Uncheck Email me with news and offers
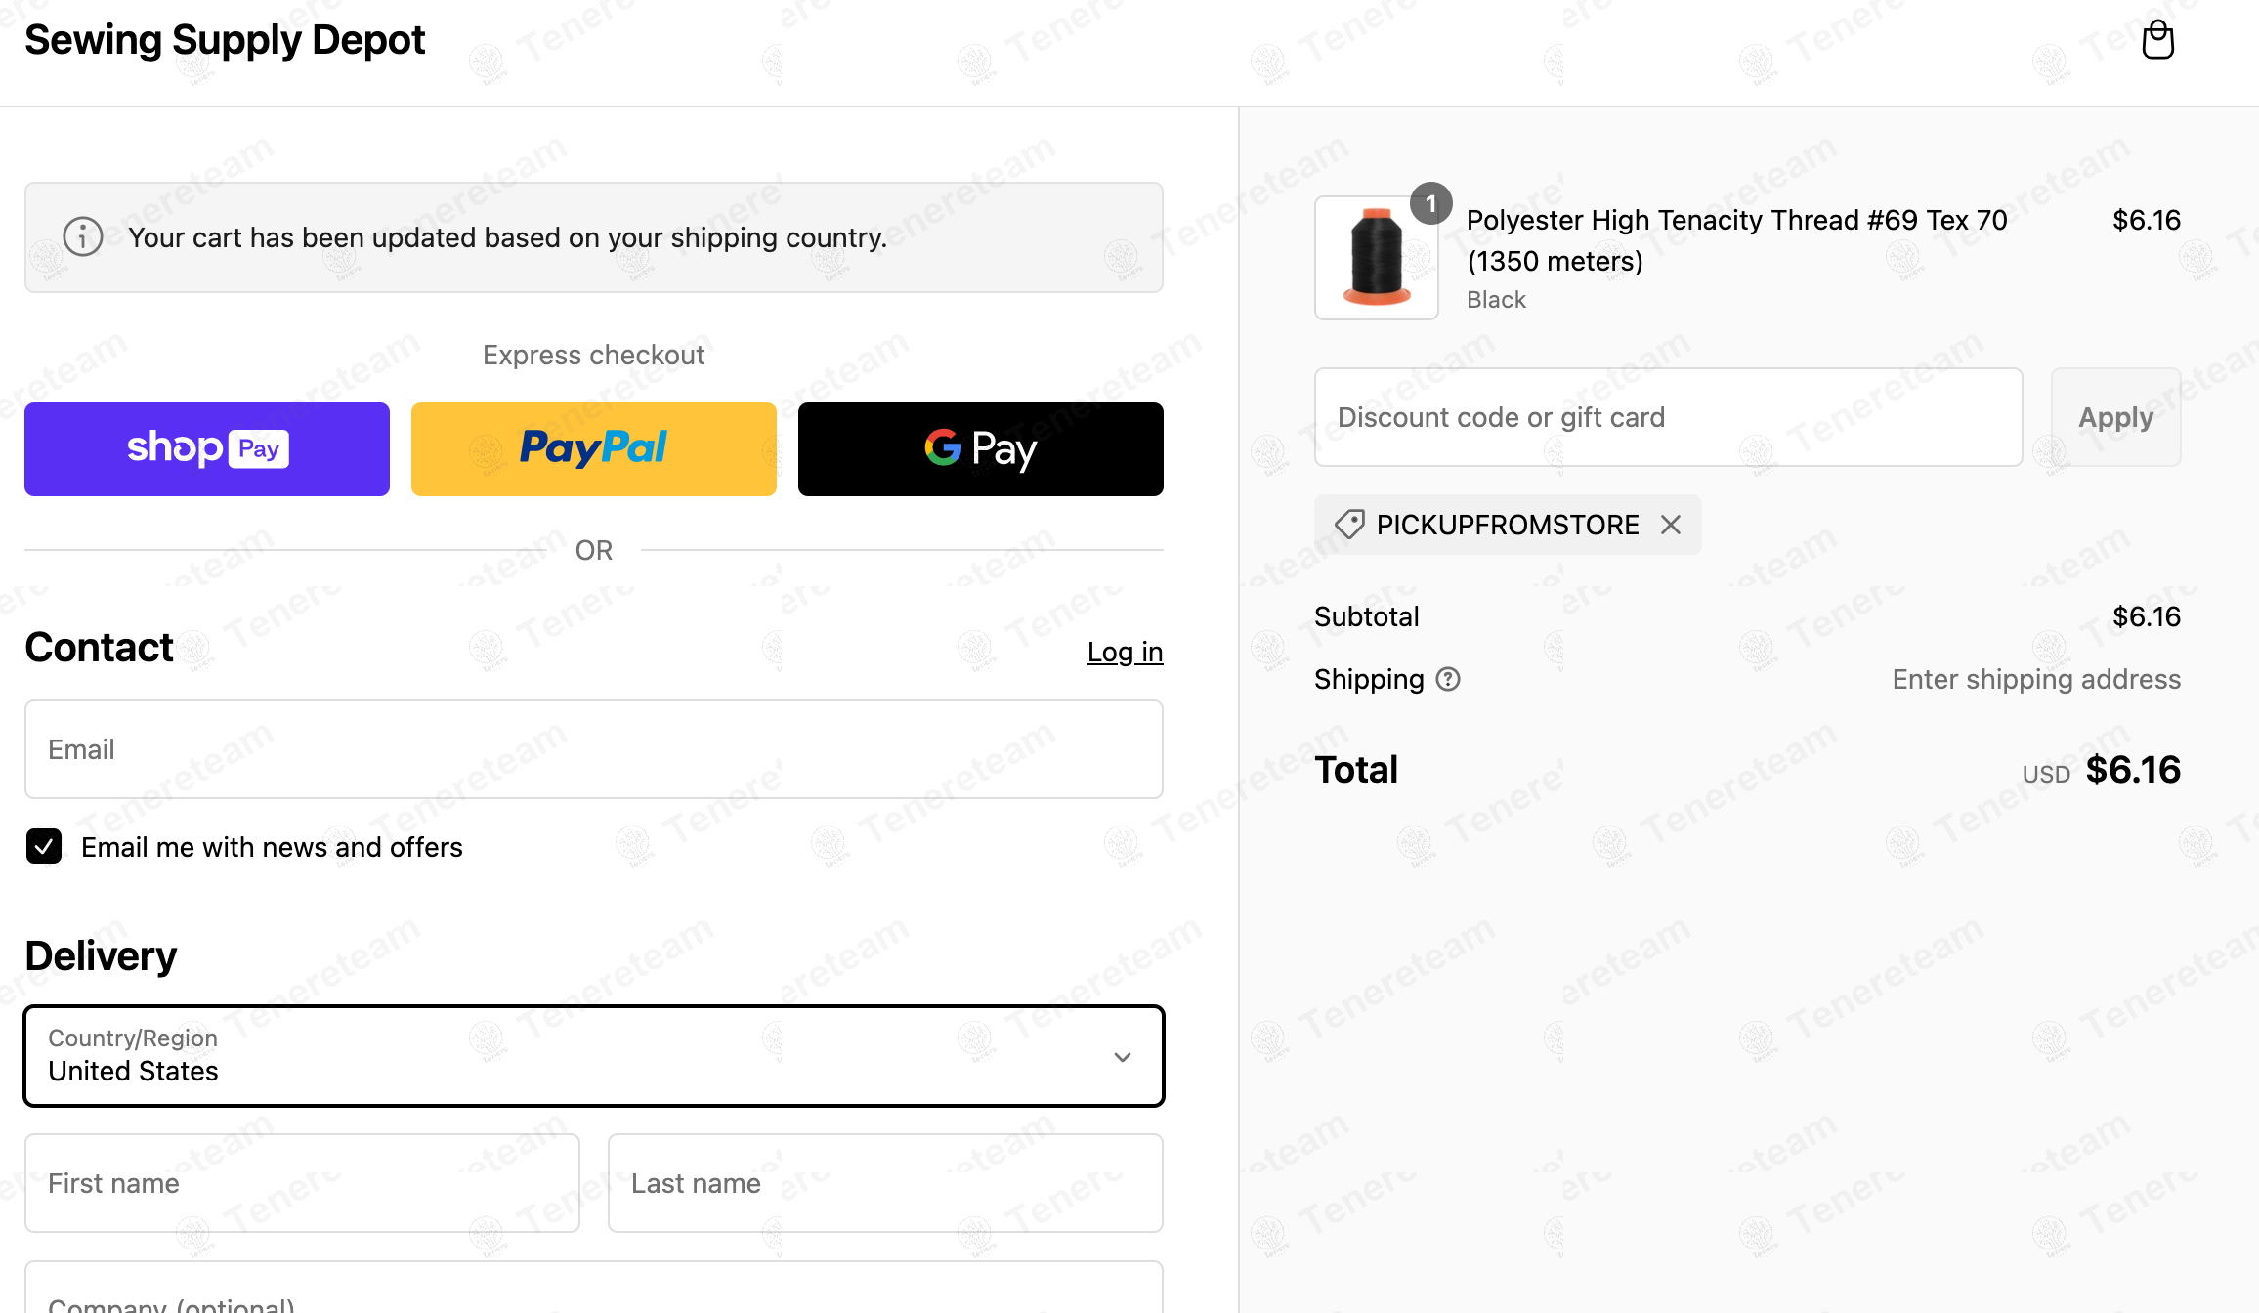This screenshot has height=1313, width=2259. pyautogui.click(x=44, y=847)
